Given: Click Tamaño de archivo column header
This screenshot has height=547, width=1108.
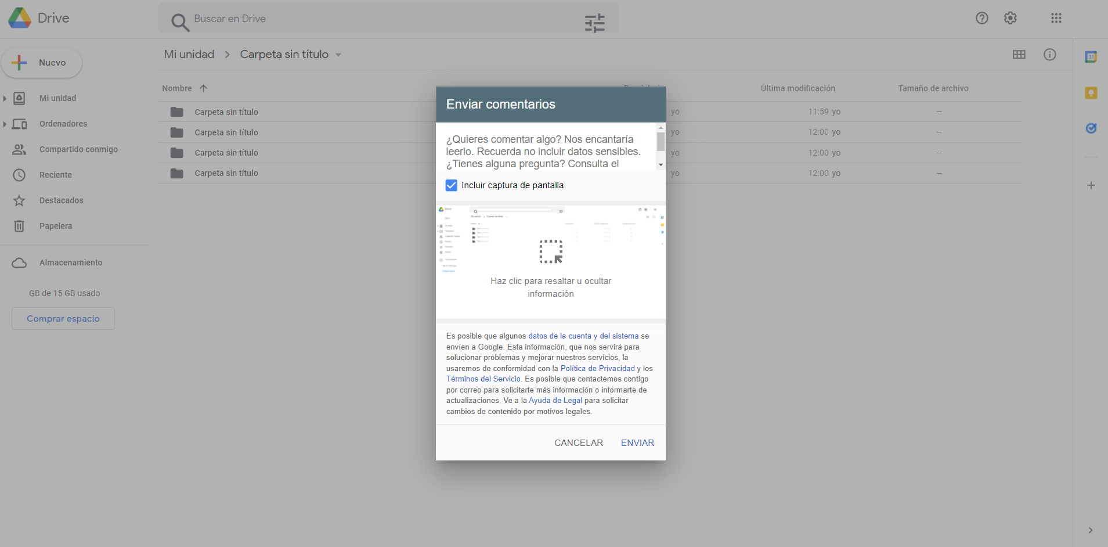Looking at the screenshot, I should point(933,88).
